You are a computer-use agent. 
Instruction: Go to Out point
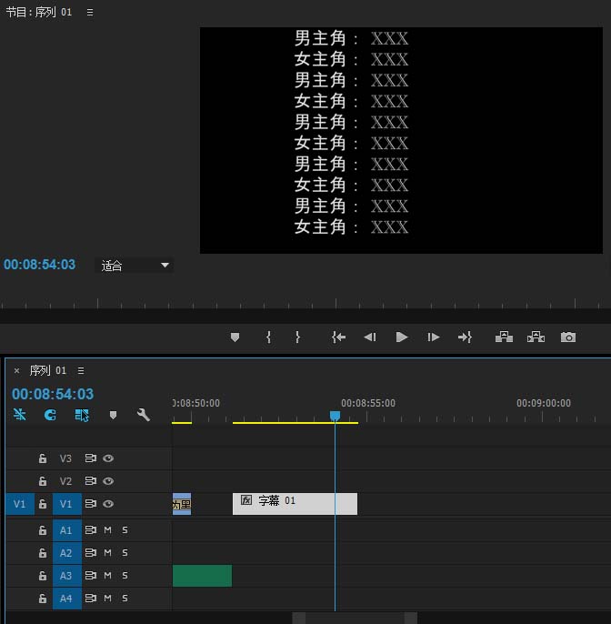click(465, 337)
